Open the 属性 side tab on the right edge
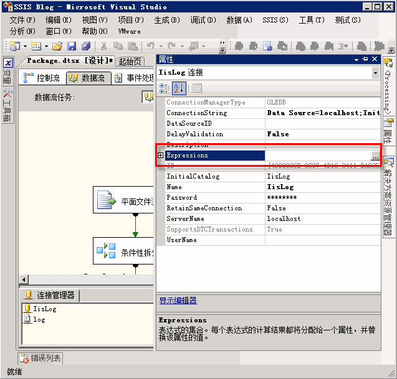This screenshot has width=397, height=379. (x=388, y=131)
